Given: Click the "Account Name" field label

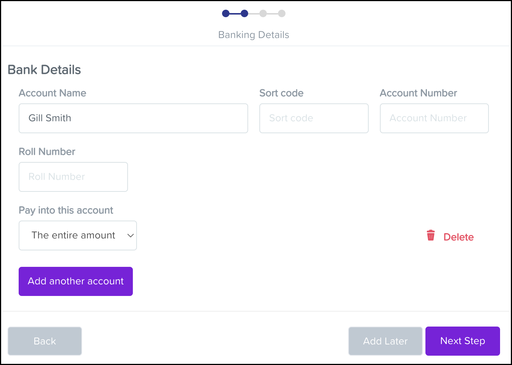Looking at the screenshot, I should pyautogui.click(x=53, y=93).
